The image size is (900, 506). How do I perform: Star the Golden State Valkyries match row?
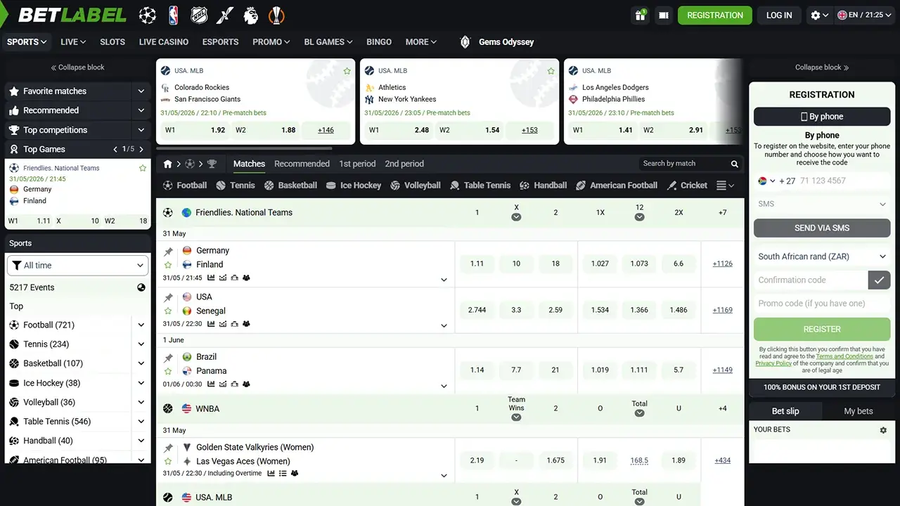click(168, 462)
